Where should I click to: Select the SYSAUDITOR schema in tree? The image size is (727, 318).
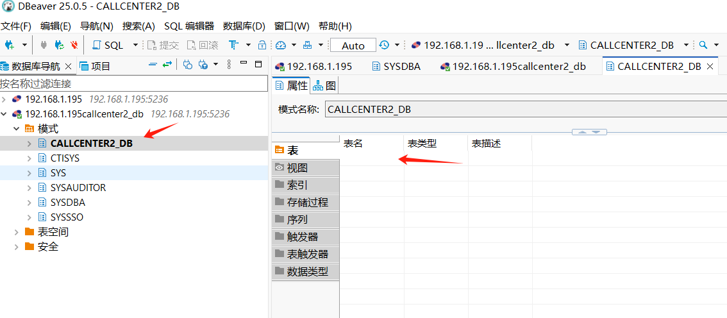pyautogui.click(x=78, y=188)
